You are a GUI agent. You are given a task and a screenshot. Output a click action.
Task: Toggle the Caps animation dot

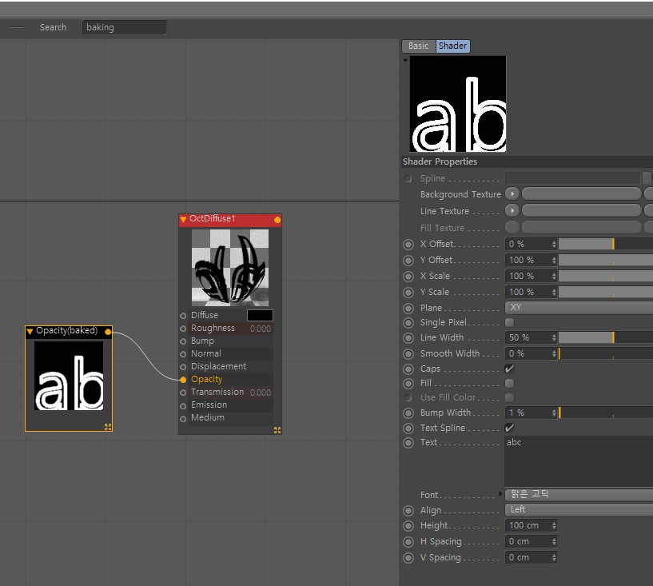point(408,369)
